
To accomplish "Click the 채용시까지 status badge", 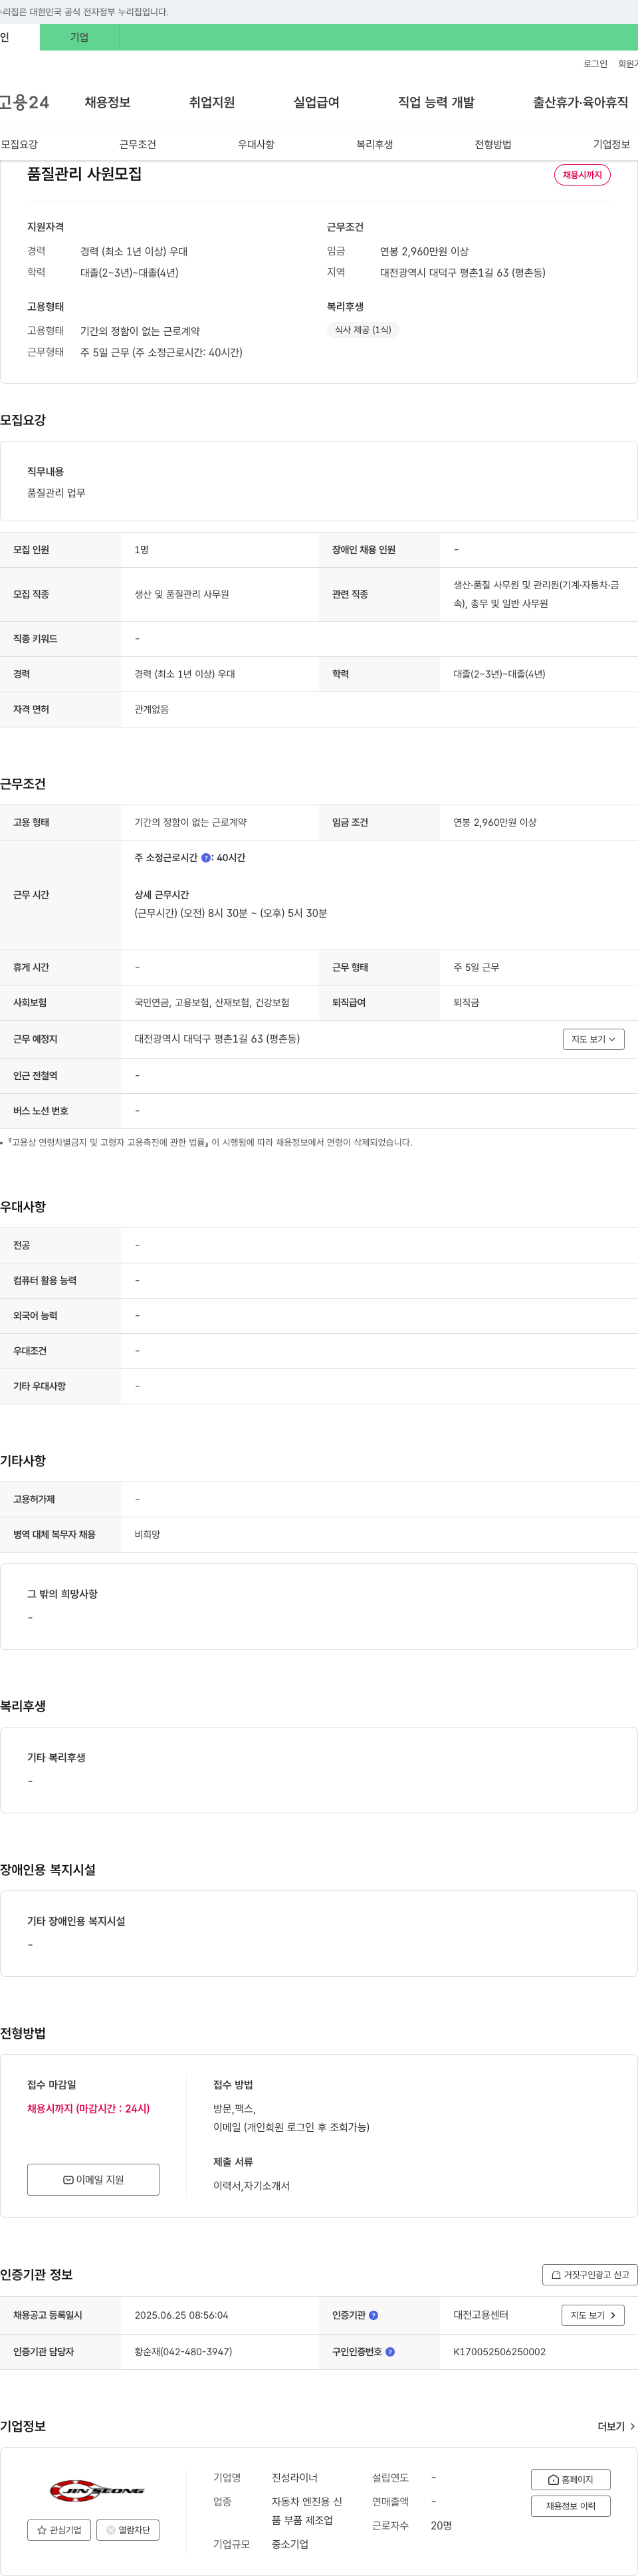I will [582, 175].
